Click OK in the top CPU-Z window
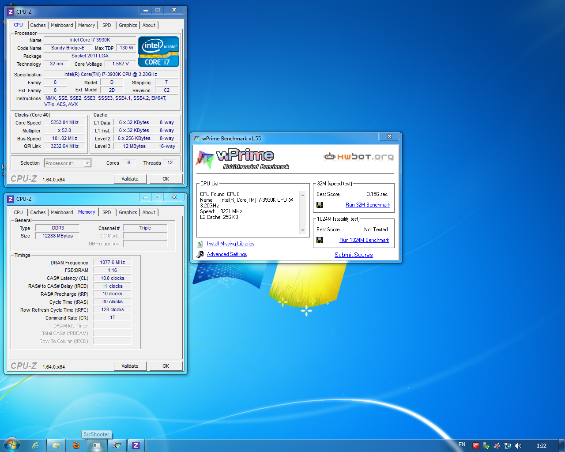Screen dimensions: 565x452 pyautogui.click(x=166, y=179)
